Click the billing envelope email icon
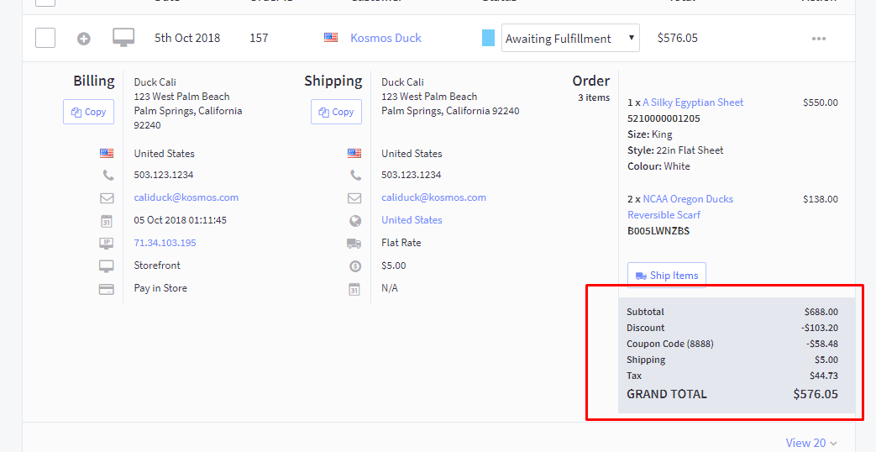Screen dimensions: 876x452 coord(107,197)
